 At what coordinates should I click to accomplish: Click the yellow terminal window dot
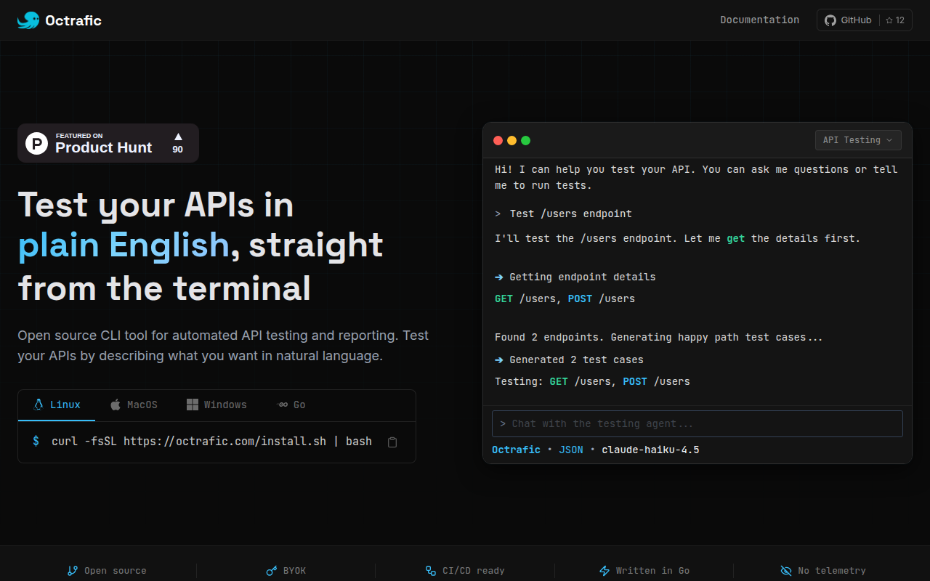511,141
